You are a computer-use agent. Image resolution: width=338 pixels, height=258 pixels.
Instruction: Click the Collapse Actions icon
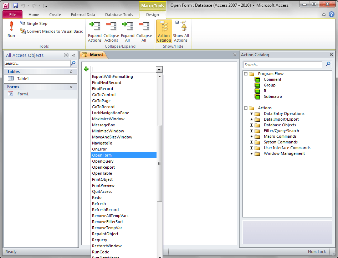point(111,32)
